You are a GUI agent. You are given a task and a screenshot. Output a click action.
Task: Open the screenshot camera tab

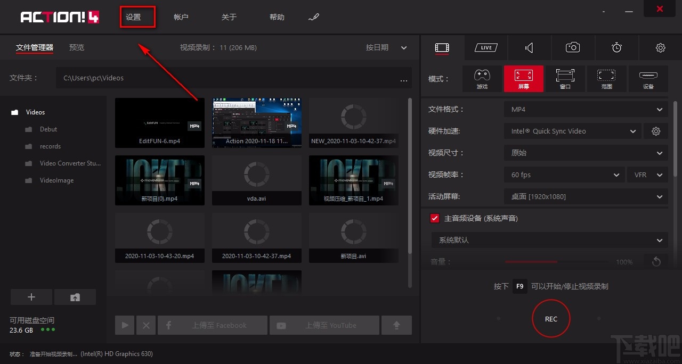(573, 48)
